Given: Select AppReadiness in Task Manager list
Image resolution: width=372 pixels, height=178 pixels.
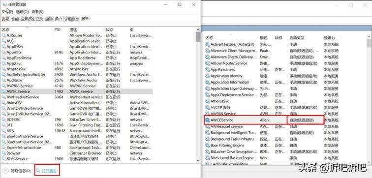Looking at the screenshot, I should (x=76, y=58).
